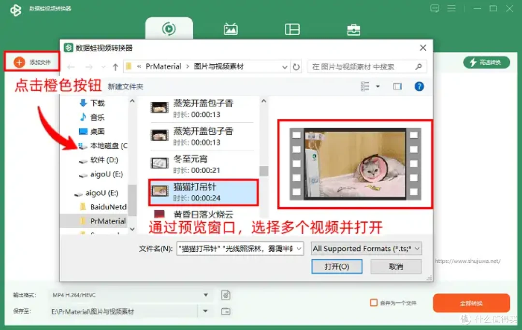Click PrMaterial in the address path
Viewport: 522px width, 330px height.
click(x=163, y=67)
